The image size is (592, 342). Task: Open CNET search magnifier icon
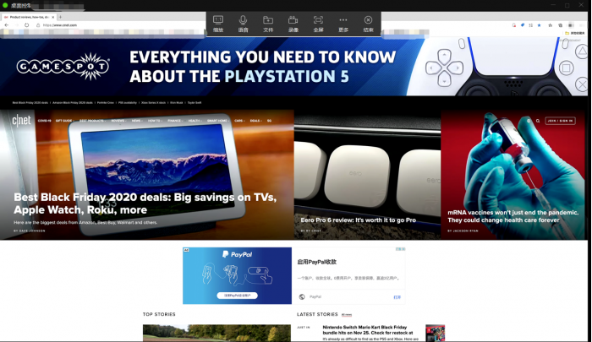(538, 121)
